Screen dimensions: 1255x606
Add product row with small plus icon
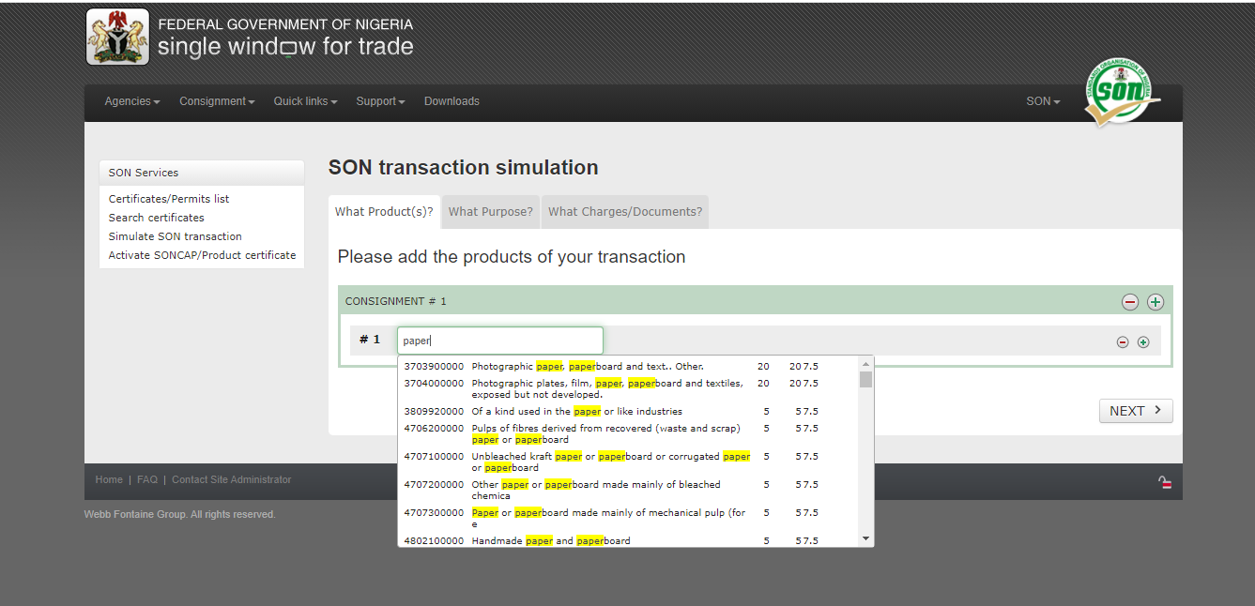[1143, 342]
